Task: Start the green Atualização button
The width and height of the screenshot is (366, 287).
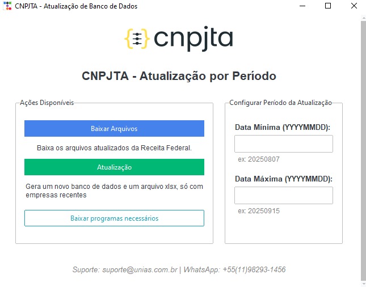Action: (x=114, y=167)
